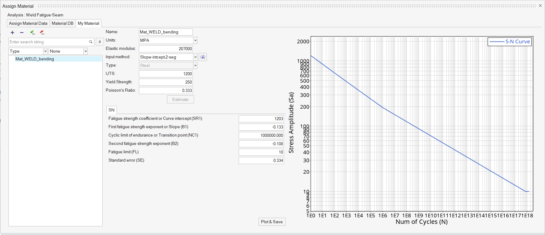Click the Plot & Save button
The width and height of the screenshot is (545, 235).
tap(272, 222)
